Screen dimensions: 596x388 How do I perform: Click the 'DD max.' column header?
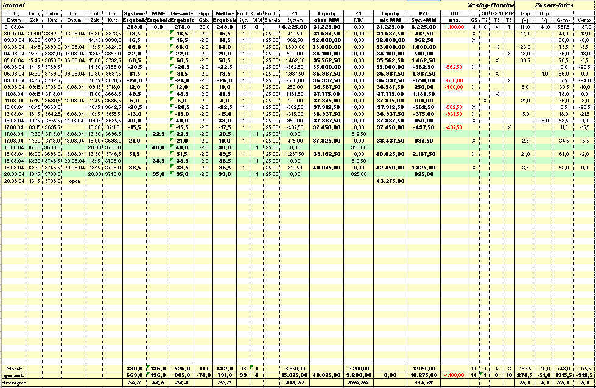point(453,16)
